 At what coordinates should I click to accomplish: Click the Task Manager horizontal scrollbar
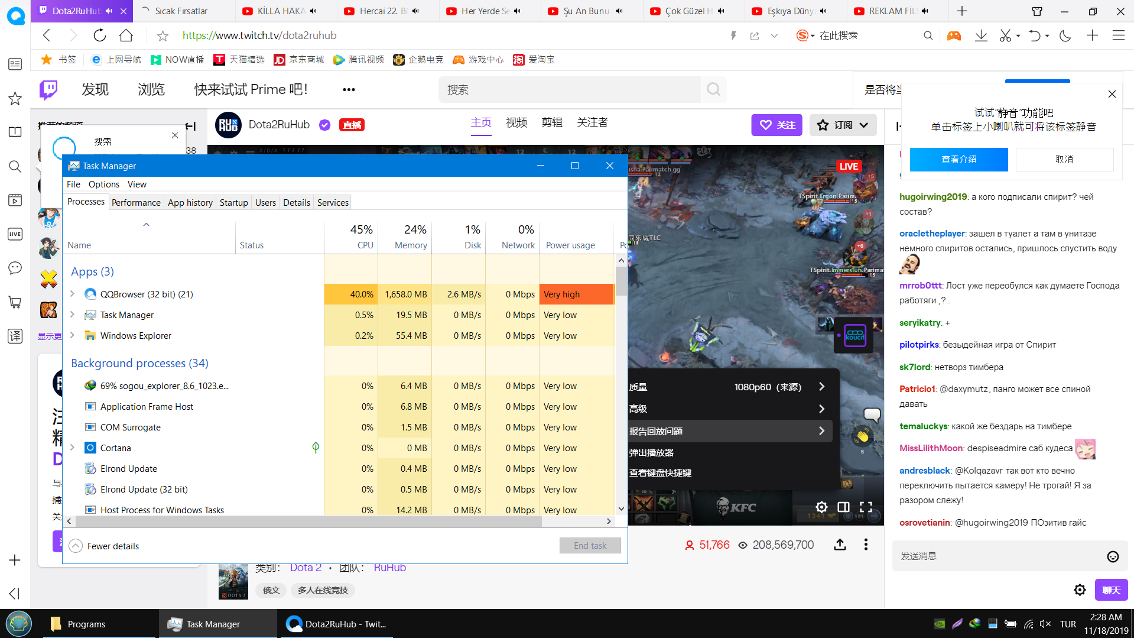point(308,521)
